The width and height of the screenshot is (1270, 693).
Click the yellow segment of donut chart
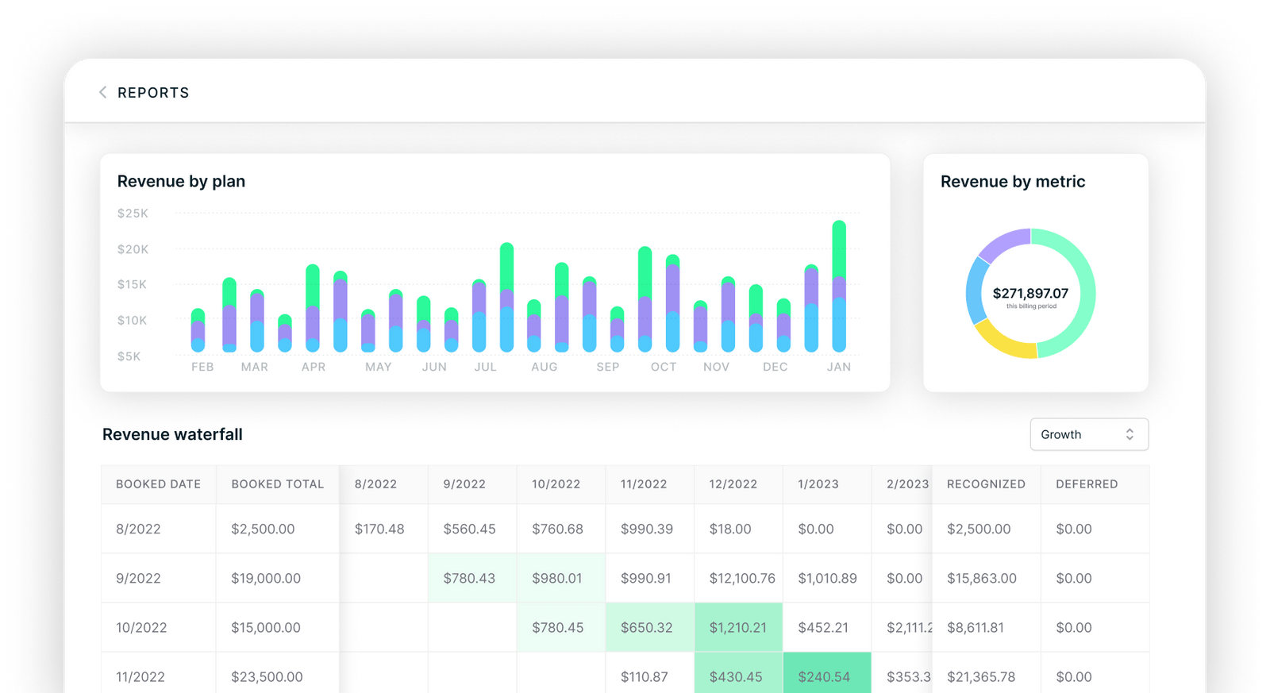1002,343
